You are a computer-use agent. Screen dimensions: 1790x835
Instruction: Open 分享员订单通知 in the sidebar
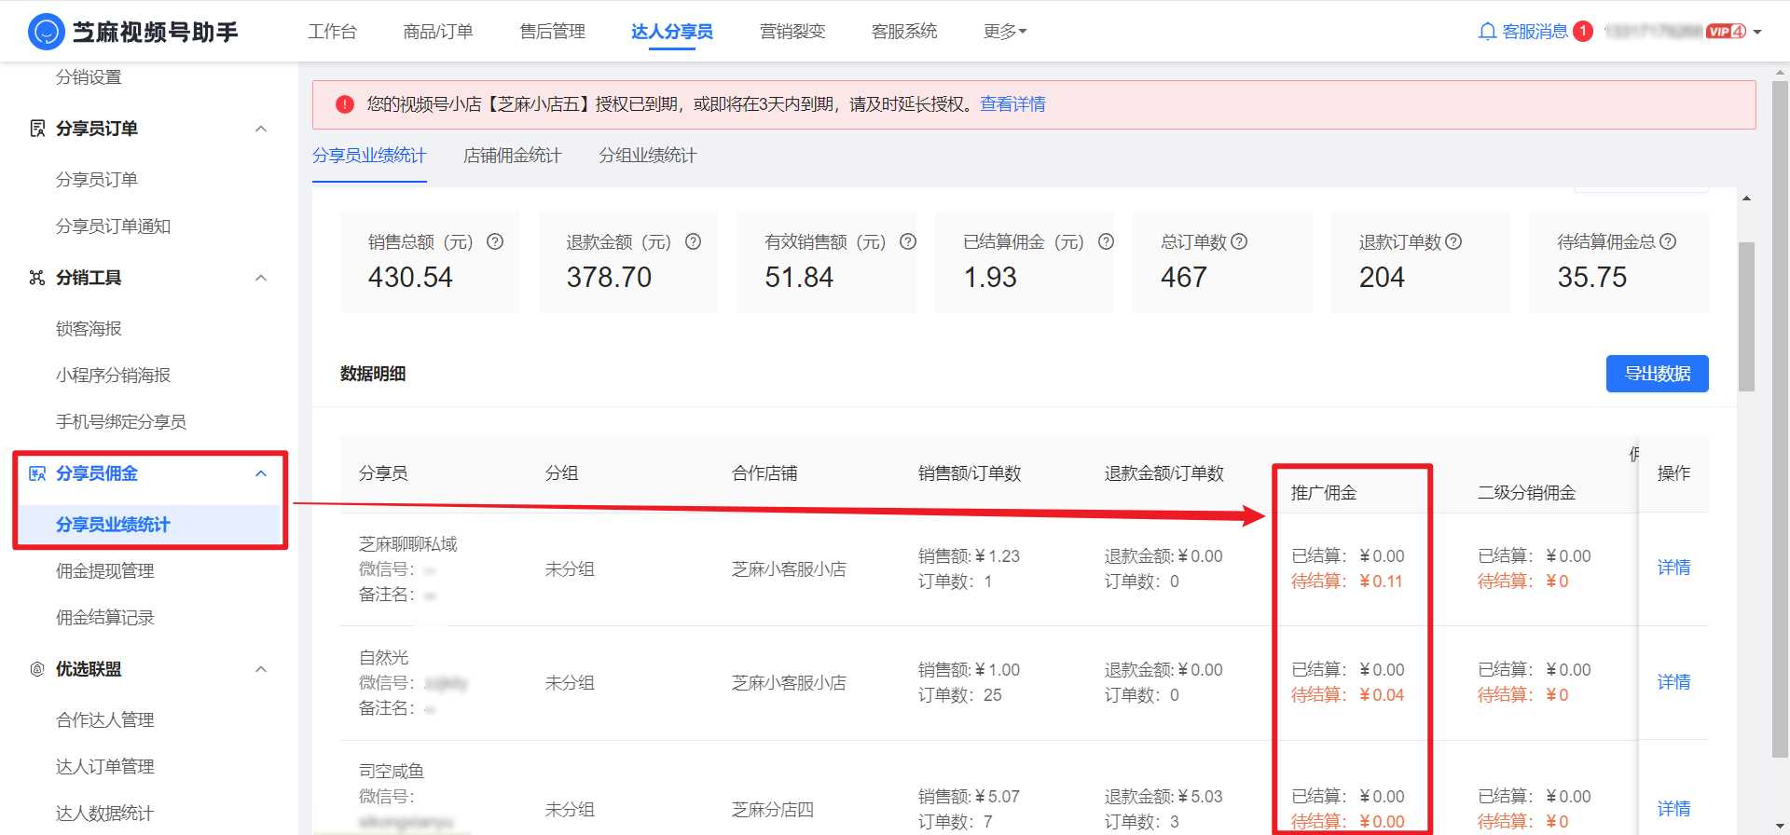(113, 226)
